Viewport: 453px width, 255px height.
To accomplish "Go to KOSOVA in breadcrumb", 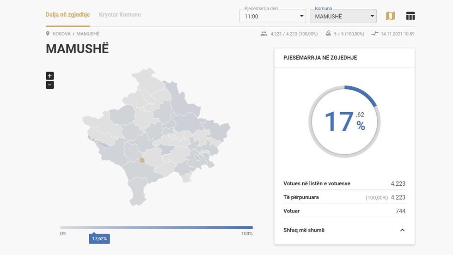I will [x=61, y=34].
